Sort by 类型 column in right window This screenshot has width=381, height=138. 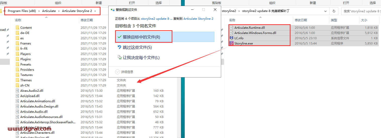click(334, 20)
